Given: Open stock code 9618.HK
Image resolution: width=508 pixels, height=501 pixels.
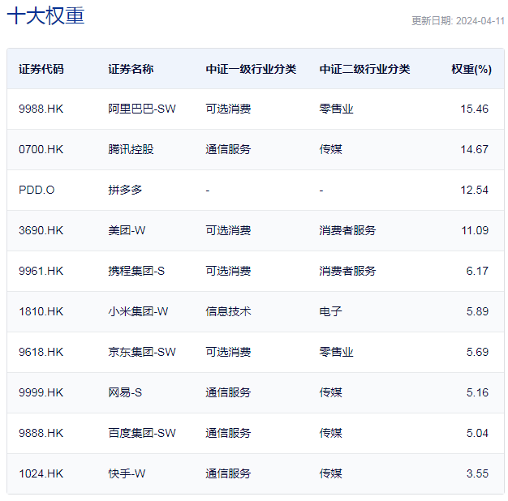Looking at the screenshot, I should click(x=41, y=352).
